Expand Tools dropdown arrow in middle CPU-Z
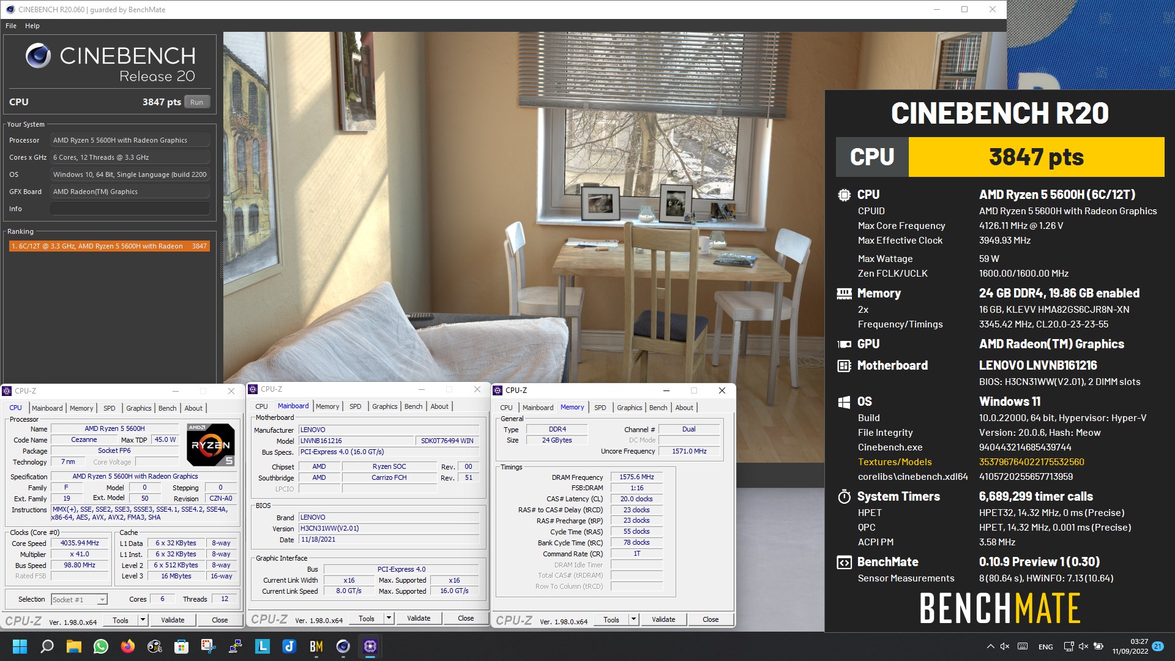 click(389, 618)
